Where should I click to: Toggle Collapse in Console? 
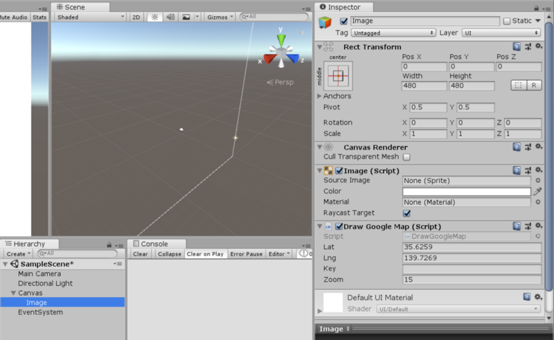pos(169,253)
